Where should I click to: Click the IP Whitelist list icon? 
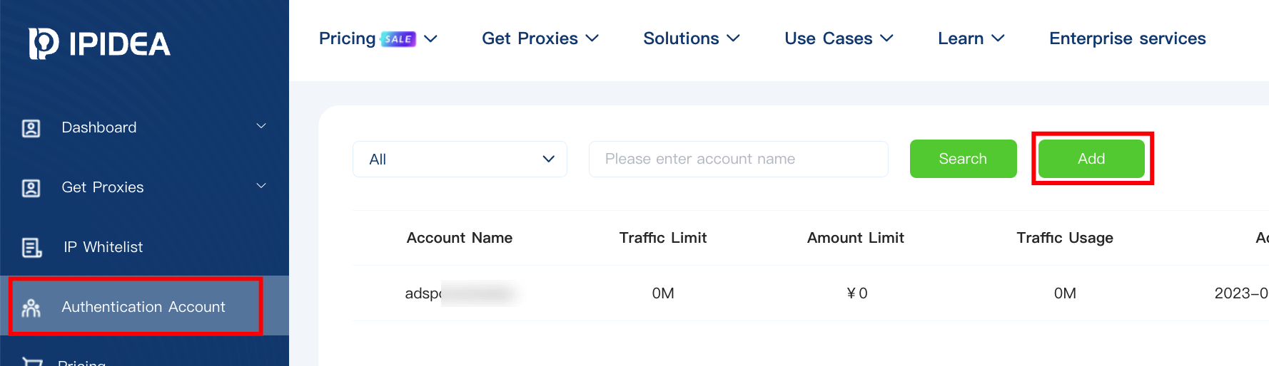[31, 248]
